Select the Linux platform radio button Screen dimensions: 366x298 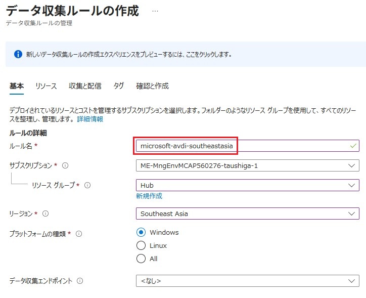[141, 245]
